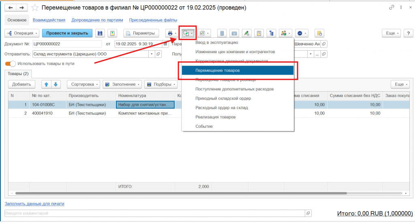Select 'Перемещение товаров' from the menu
Screen dimensions: 415x223
[x=237, y=71]
